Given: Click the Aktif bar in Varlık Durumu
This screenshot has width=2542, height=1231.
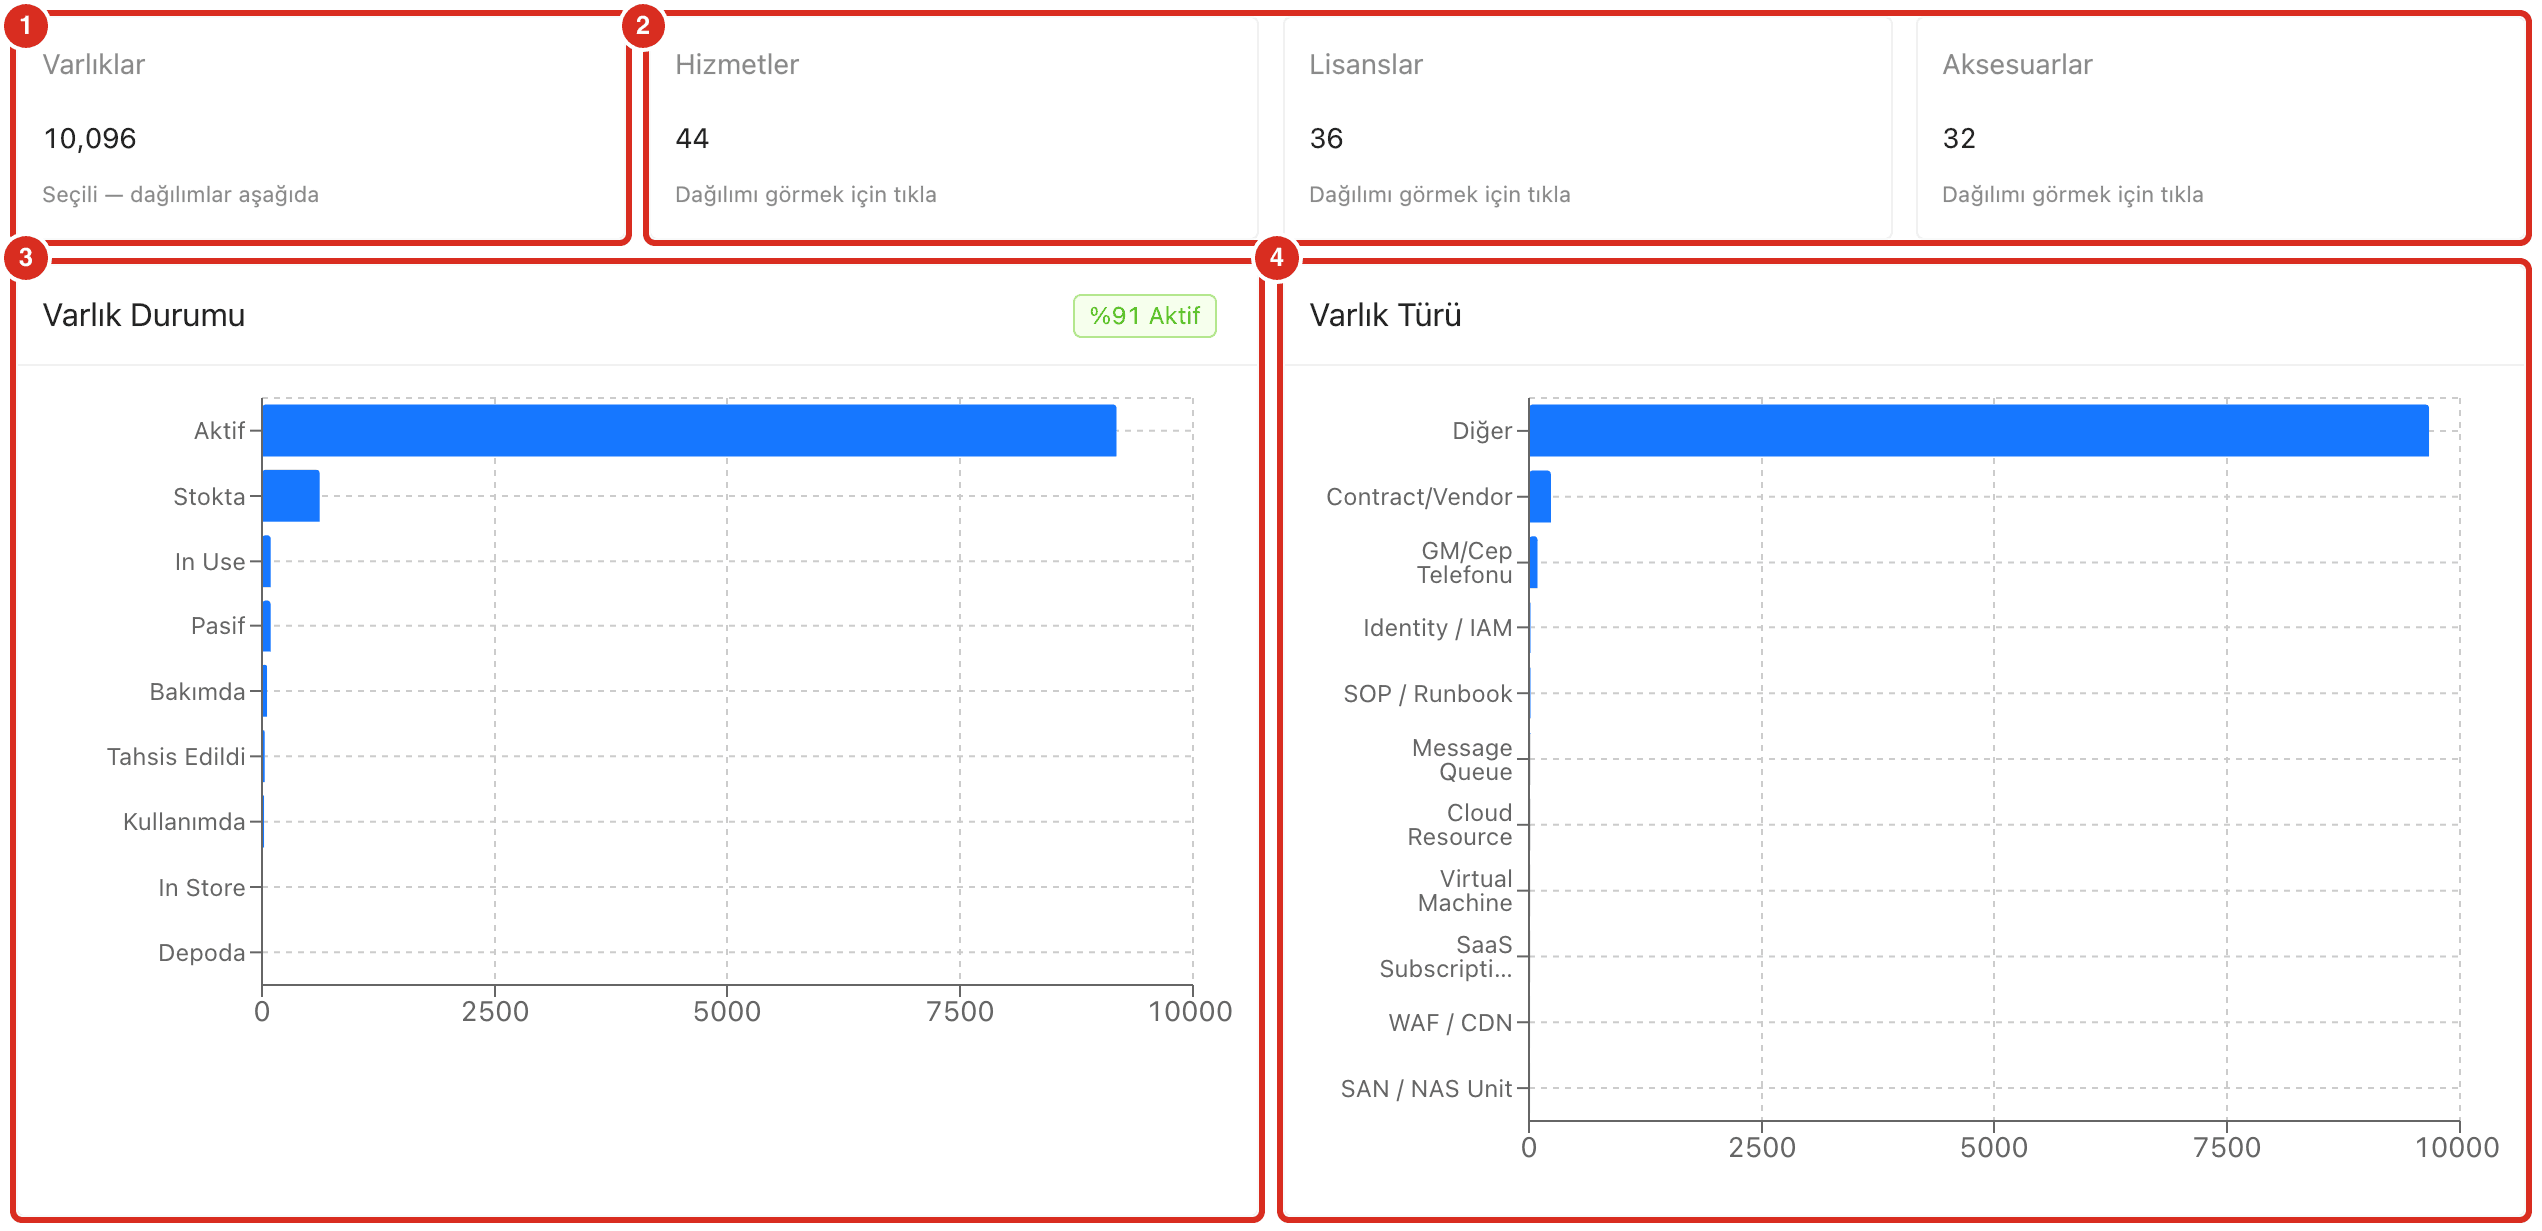Looking at the screenshot, I should point(689,431).
